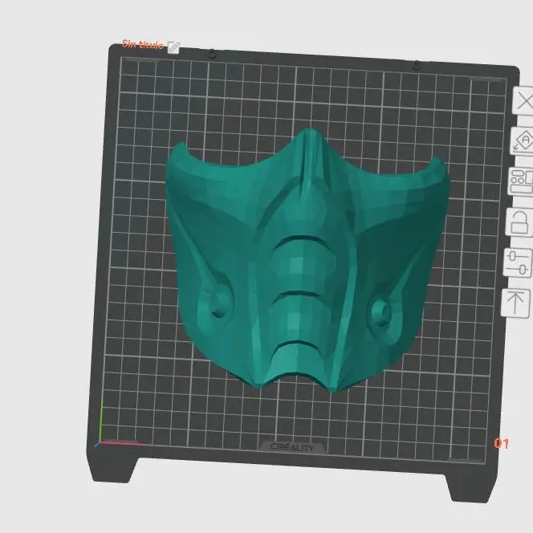Open plate settings sliders icon
This screenshot has height=533, width=533.
(518, 262)
